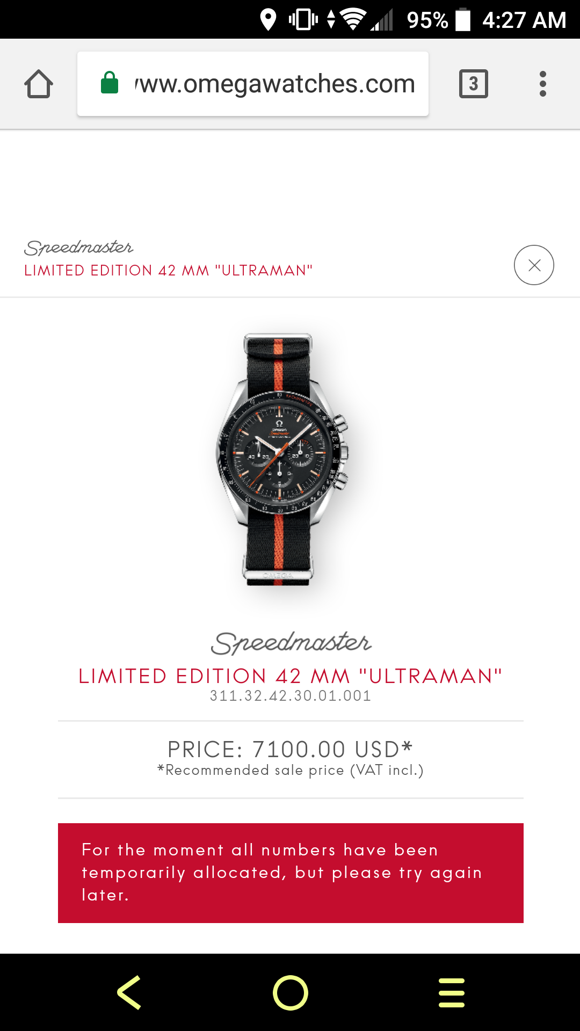Tap the vibrate mode icon in status bar
This screenshot has width=580, height=1031.
[x=303, y=20]
